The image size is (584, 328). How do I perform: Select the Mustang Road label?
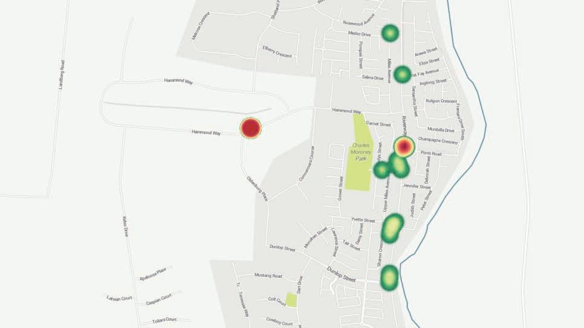tap(268, 275)
